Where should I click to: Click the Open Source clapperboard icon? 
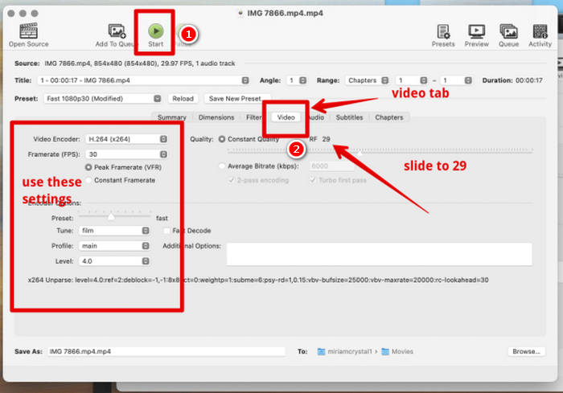(28, 31)
